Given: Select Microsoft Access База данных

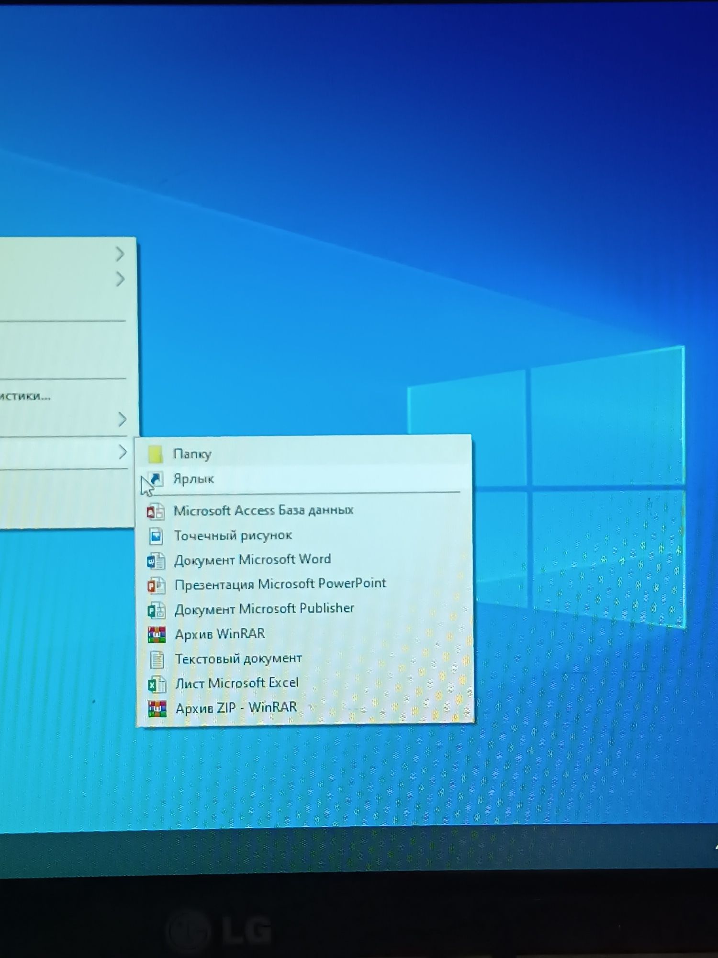Looking at the screenshot, I should 303,511.
